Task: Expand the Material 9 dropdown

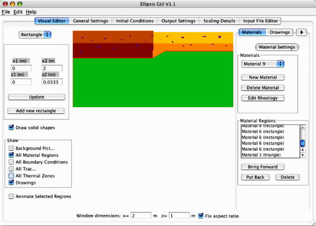Action: point(263,64)
